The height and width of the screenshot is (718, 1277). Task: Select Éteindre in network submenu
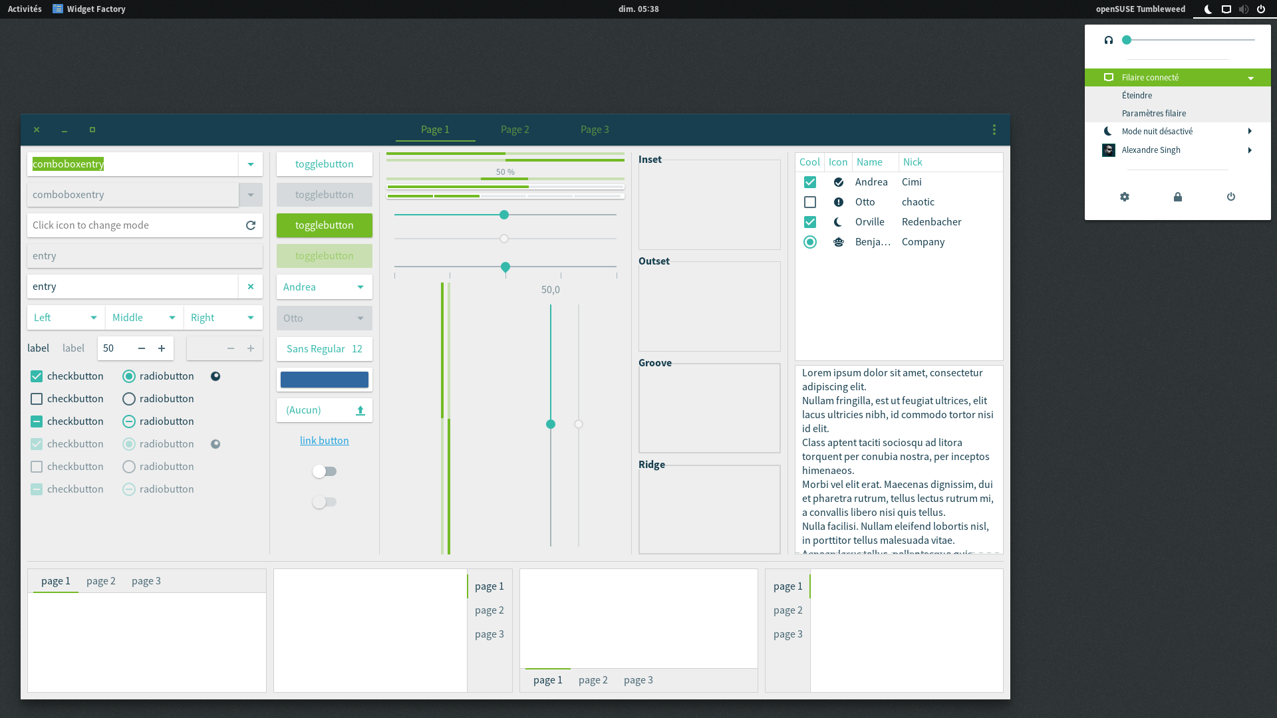click(x=1137, y=96)
